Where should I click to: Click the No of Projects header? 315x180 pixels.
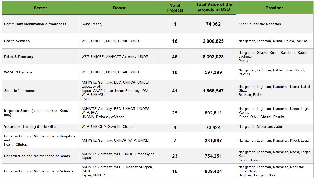[175, 8]
